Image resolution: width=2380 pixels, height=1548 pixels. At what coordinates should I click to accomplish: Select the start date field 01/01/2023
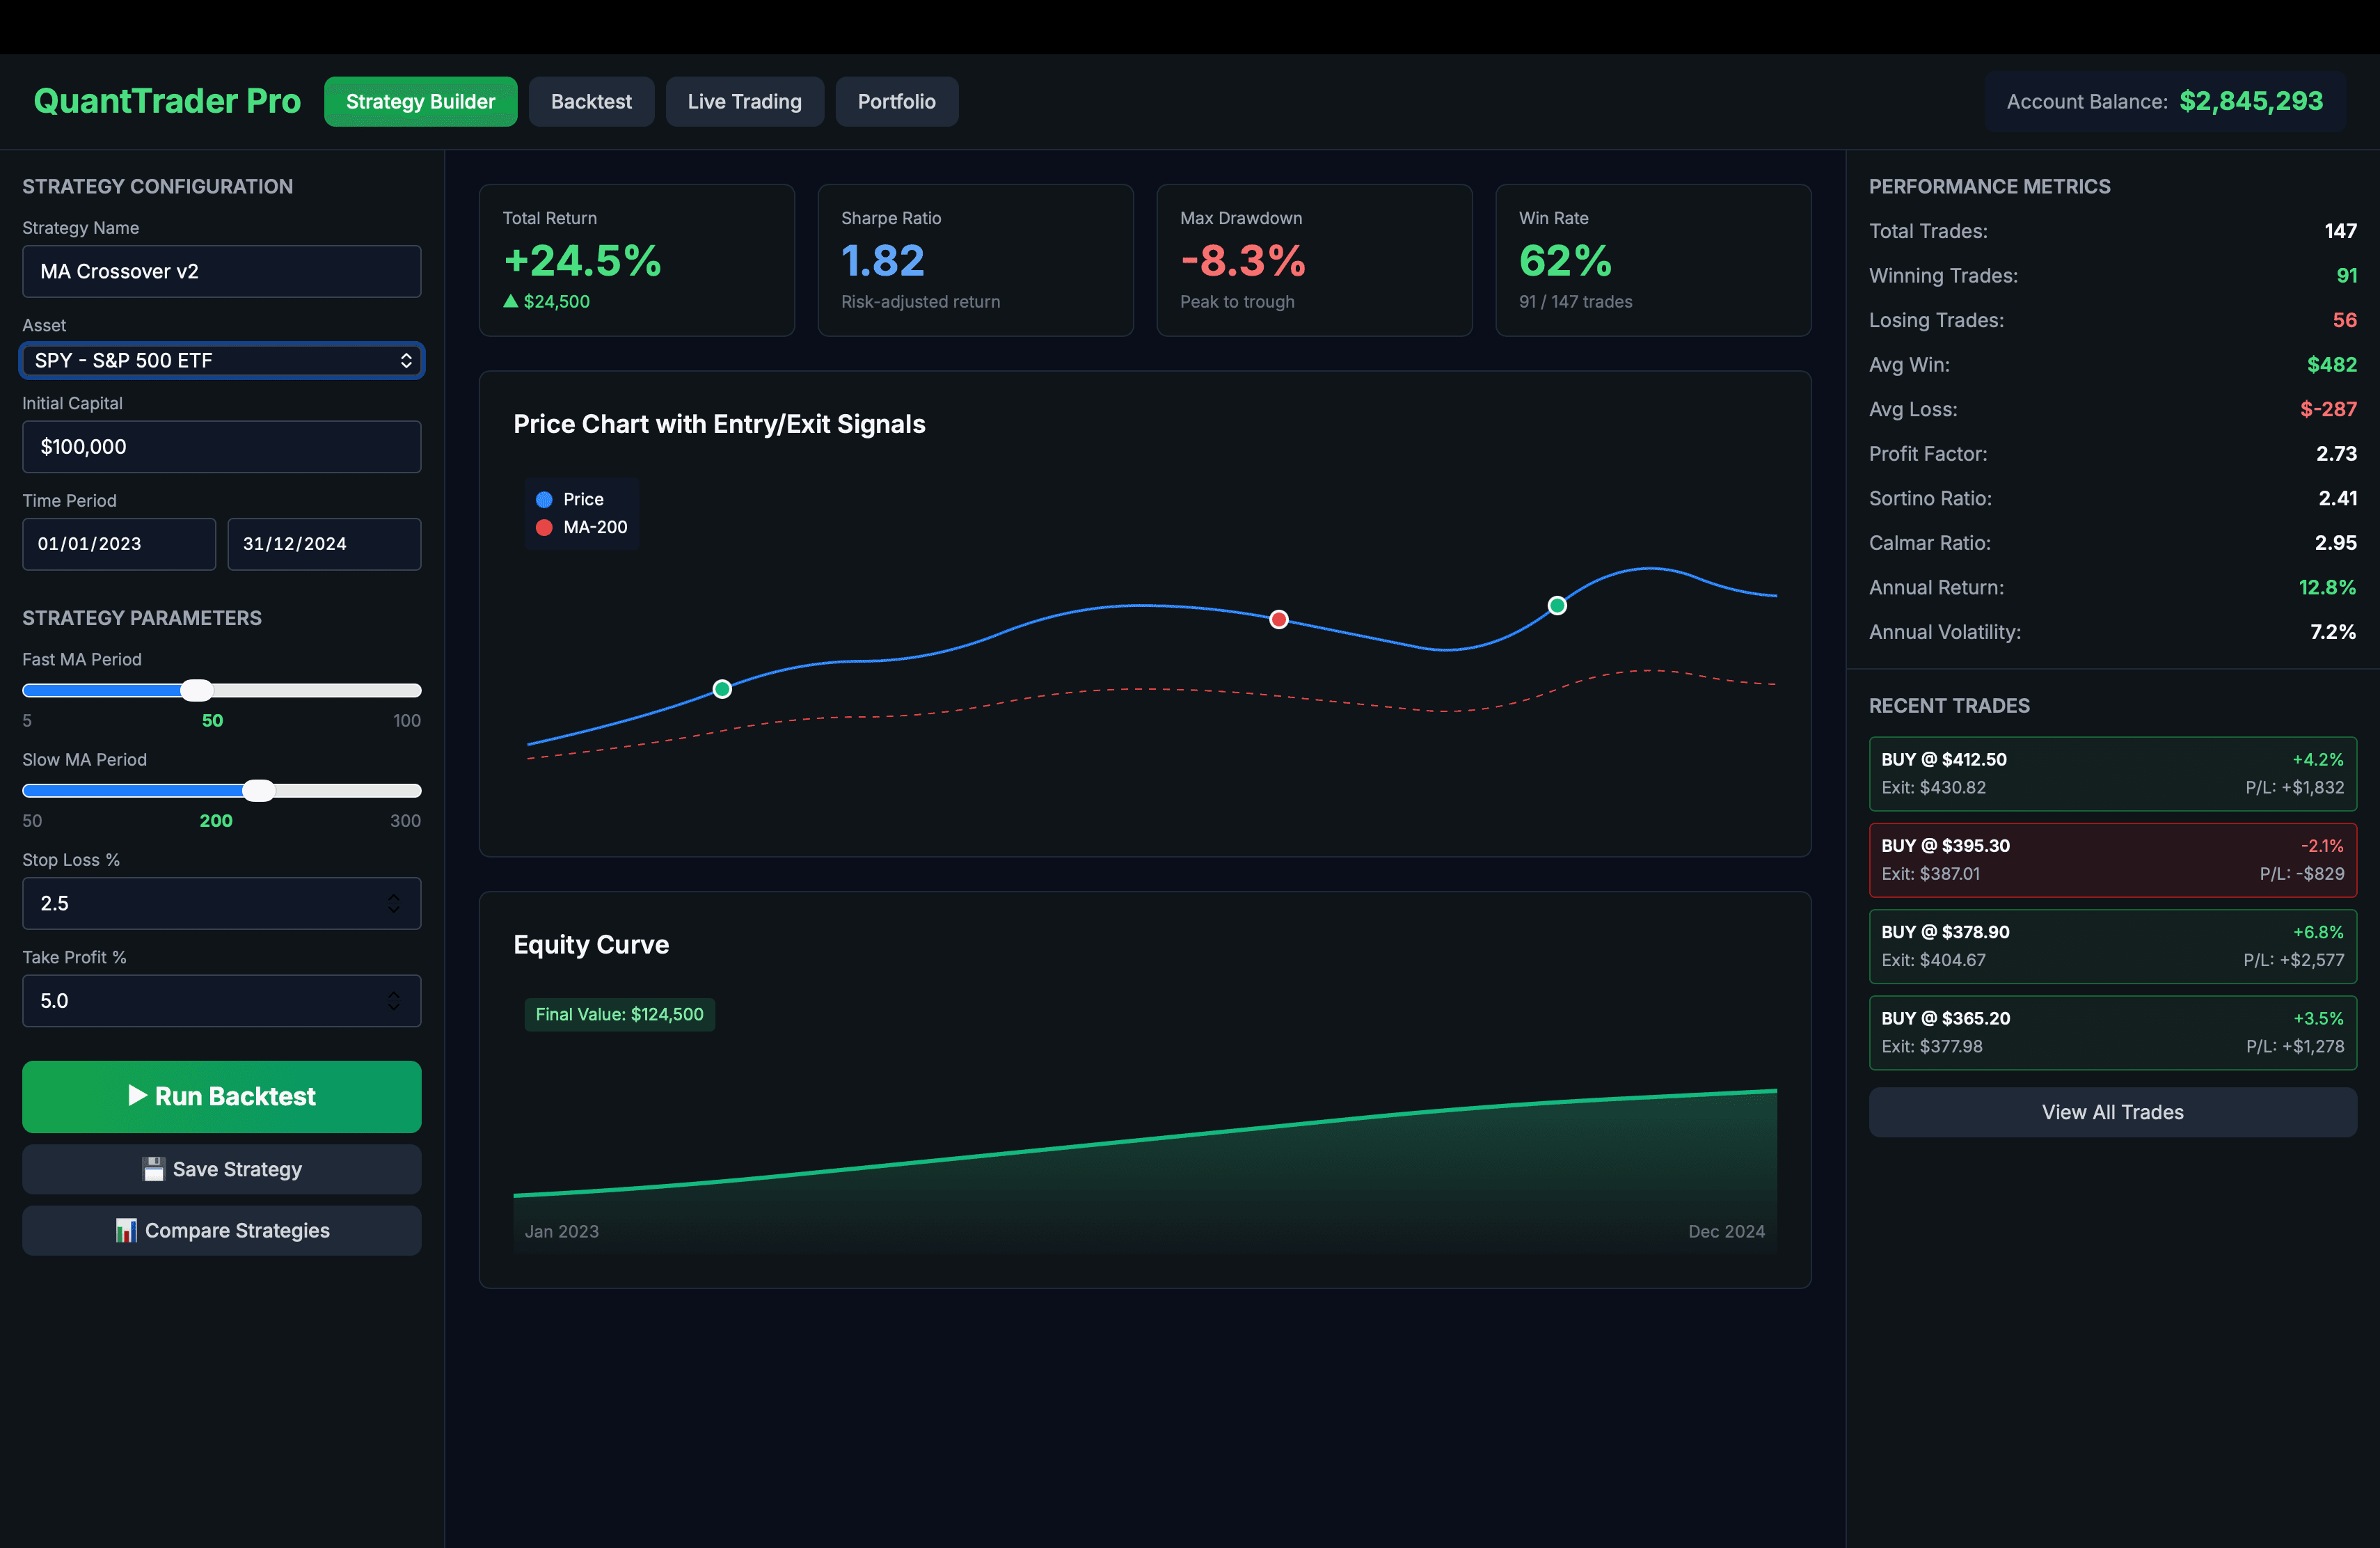tap(118, 544)
